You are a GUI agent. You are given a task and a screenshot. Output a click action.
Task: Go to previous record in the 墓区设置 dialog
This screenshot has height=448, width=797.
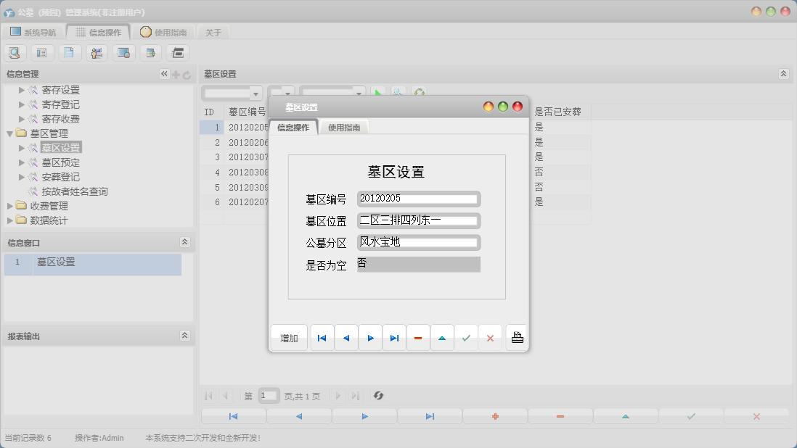346,338
